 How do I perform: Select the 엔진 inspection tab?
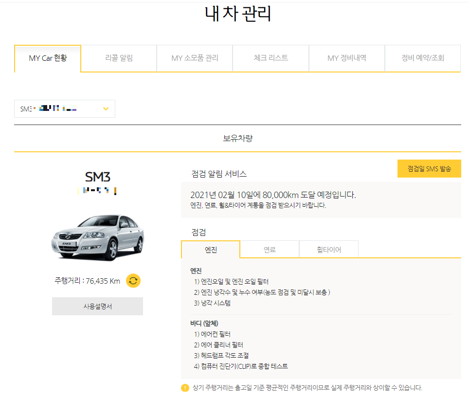coord(211,250)
